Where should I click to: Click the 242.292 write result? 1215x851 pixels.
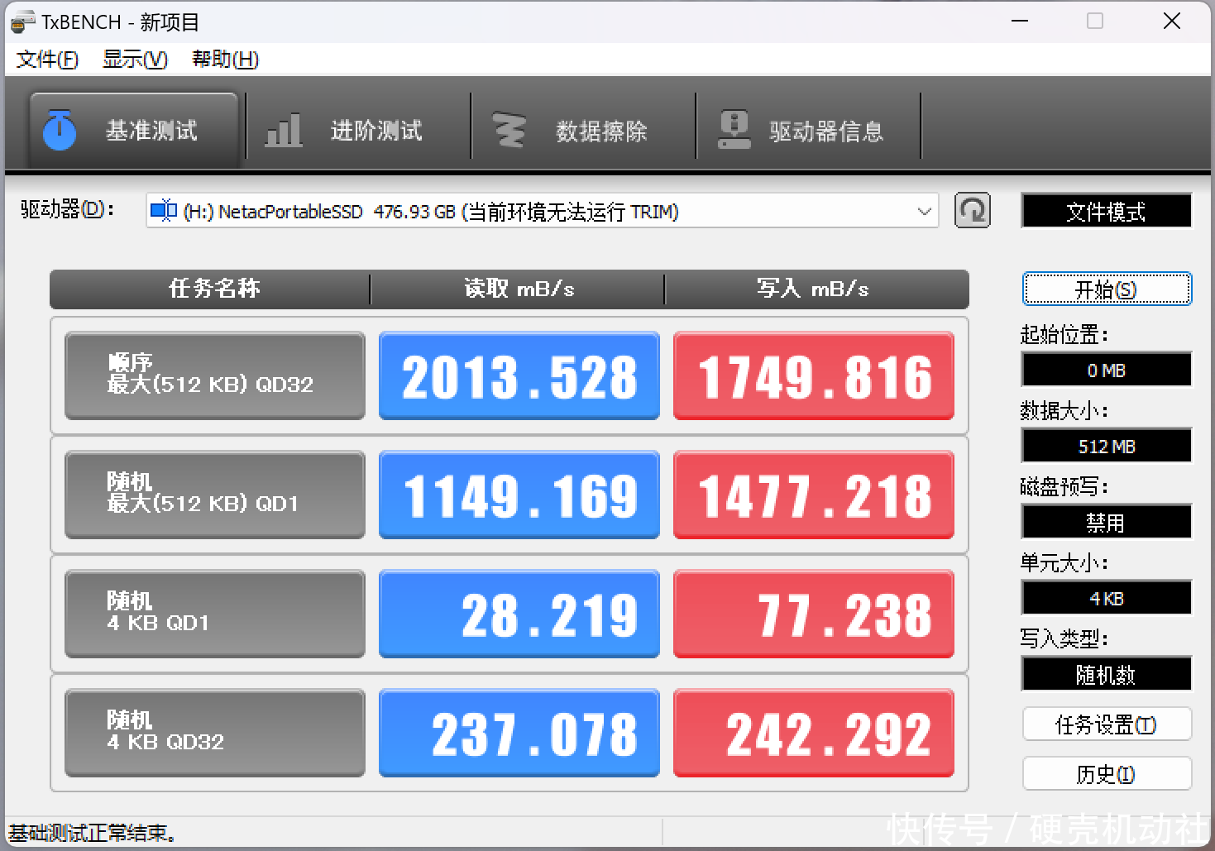[814, 733]
